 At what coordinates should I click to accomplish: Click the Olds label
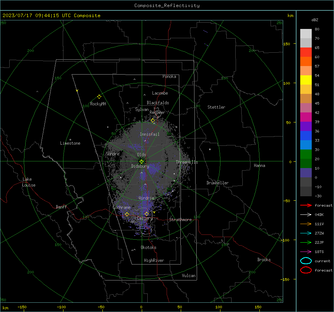pyautogui.click(x=141, y=155)
